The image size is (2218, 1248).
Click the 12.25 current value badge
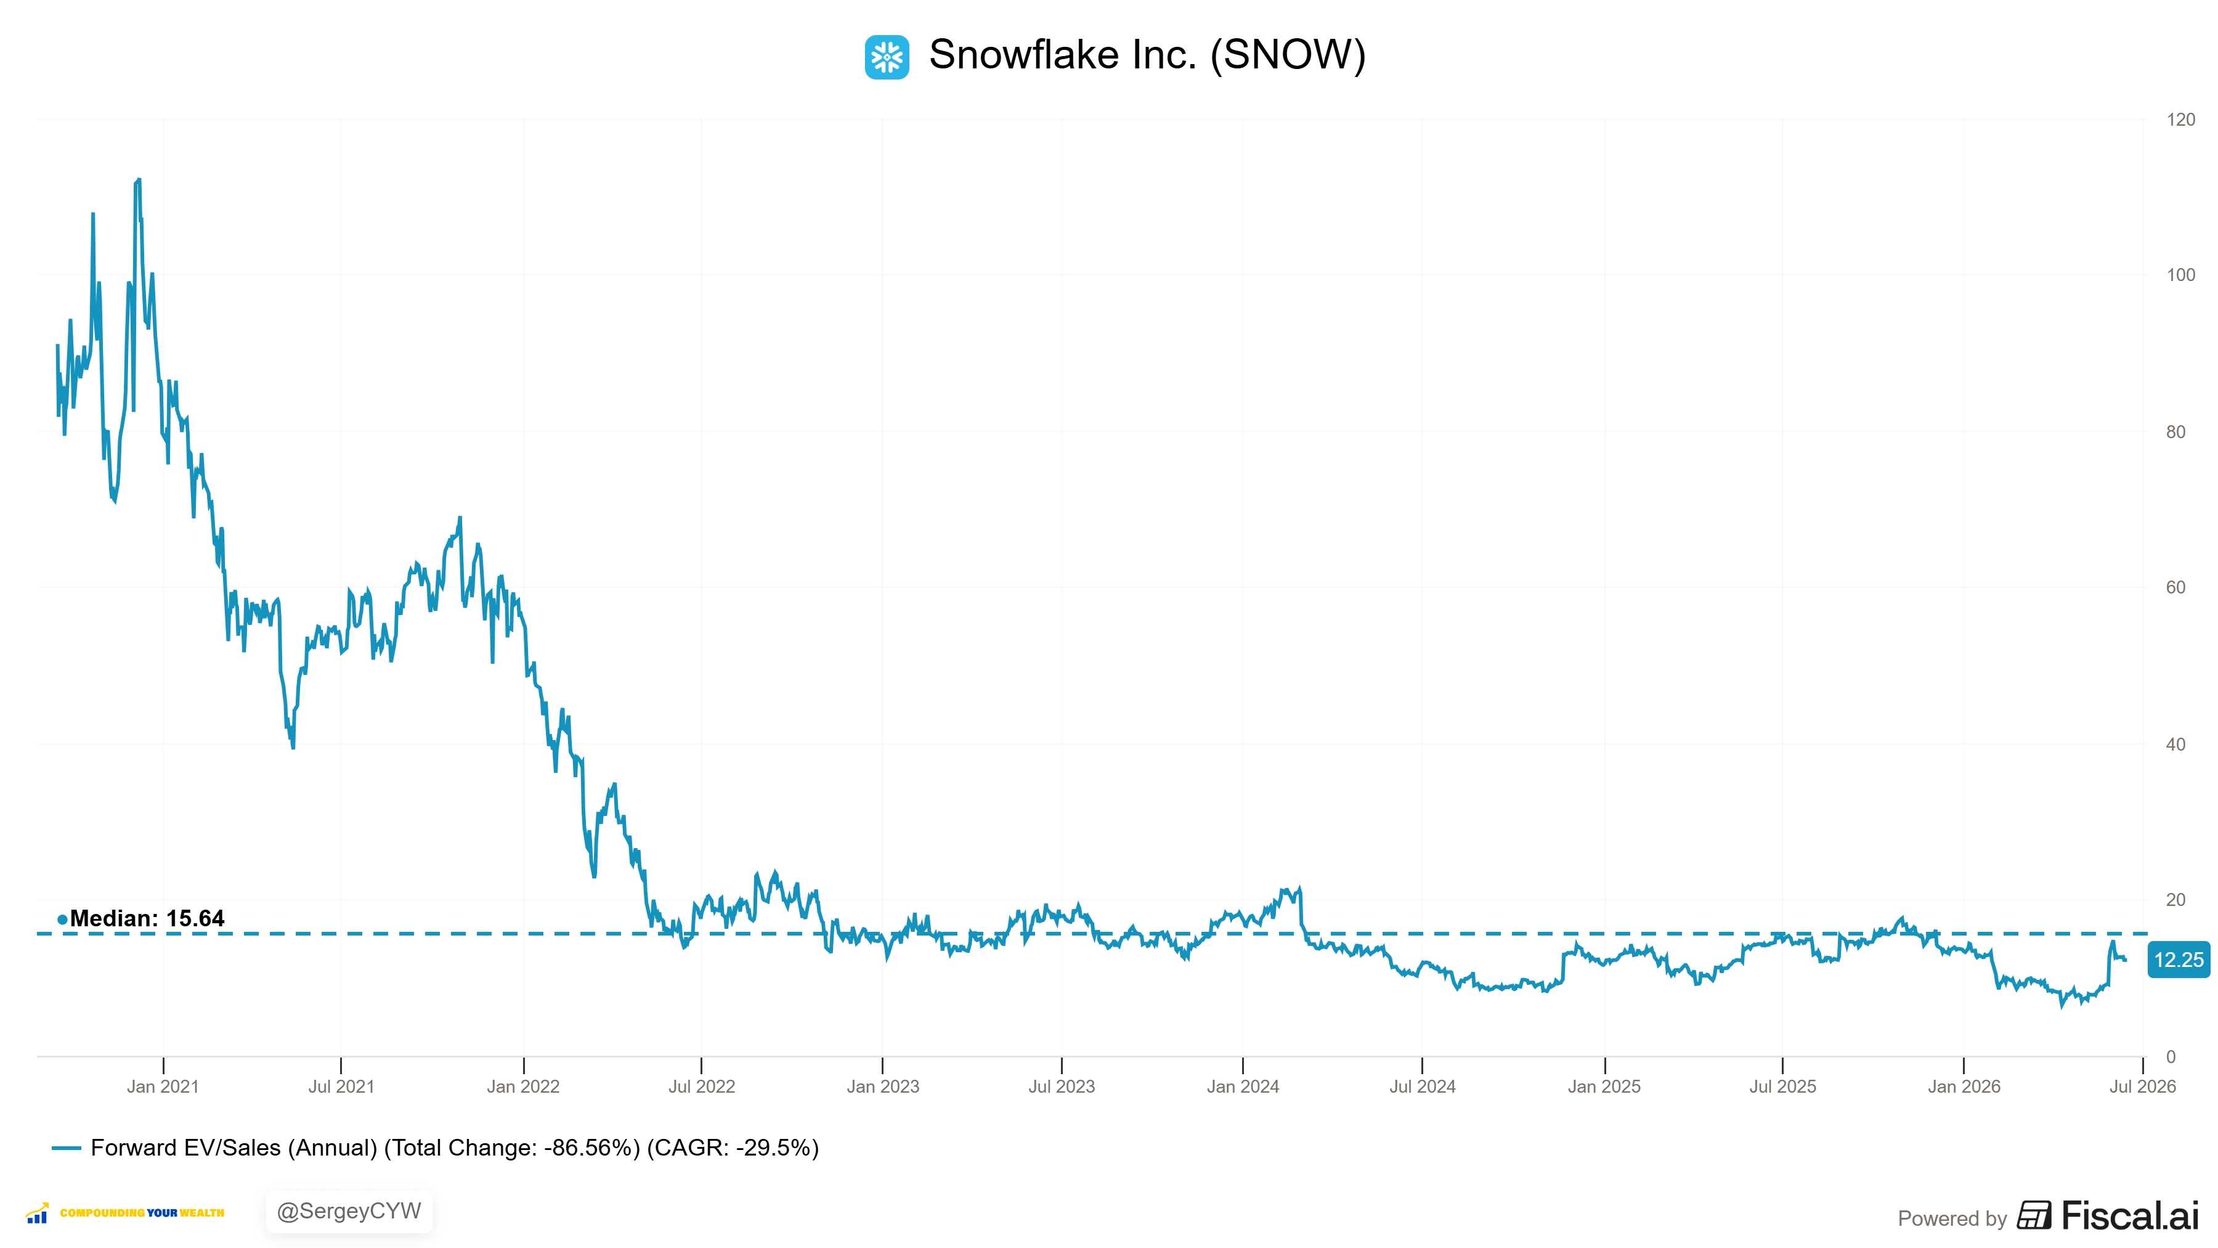2179,960
